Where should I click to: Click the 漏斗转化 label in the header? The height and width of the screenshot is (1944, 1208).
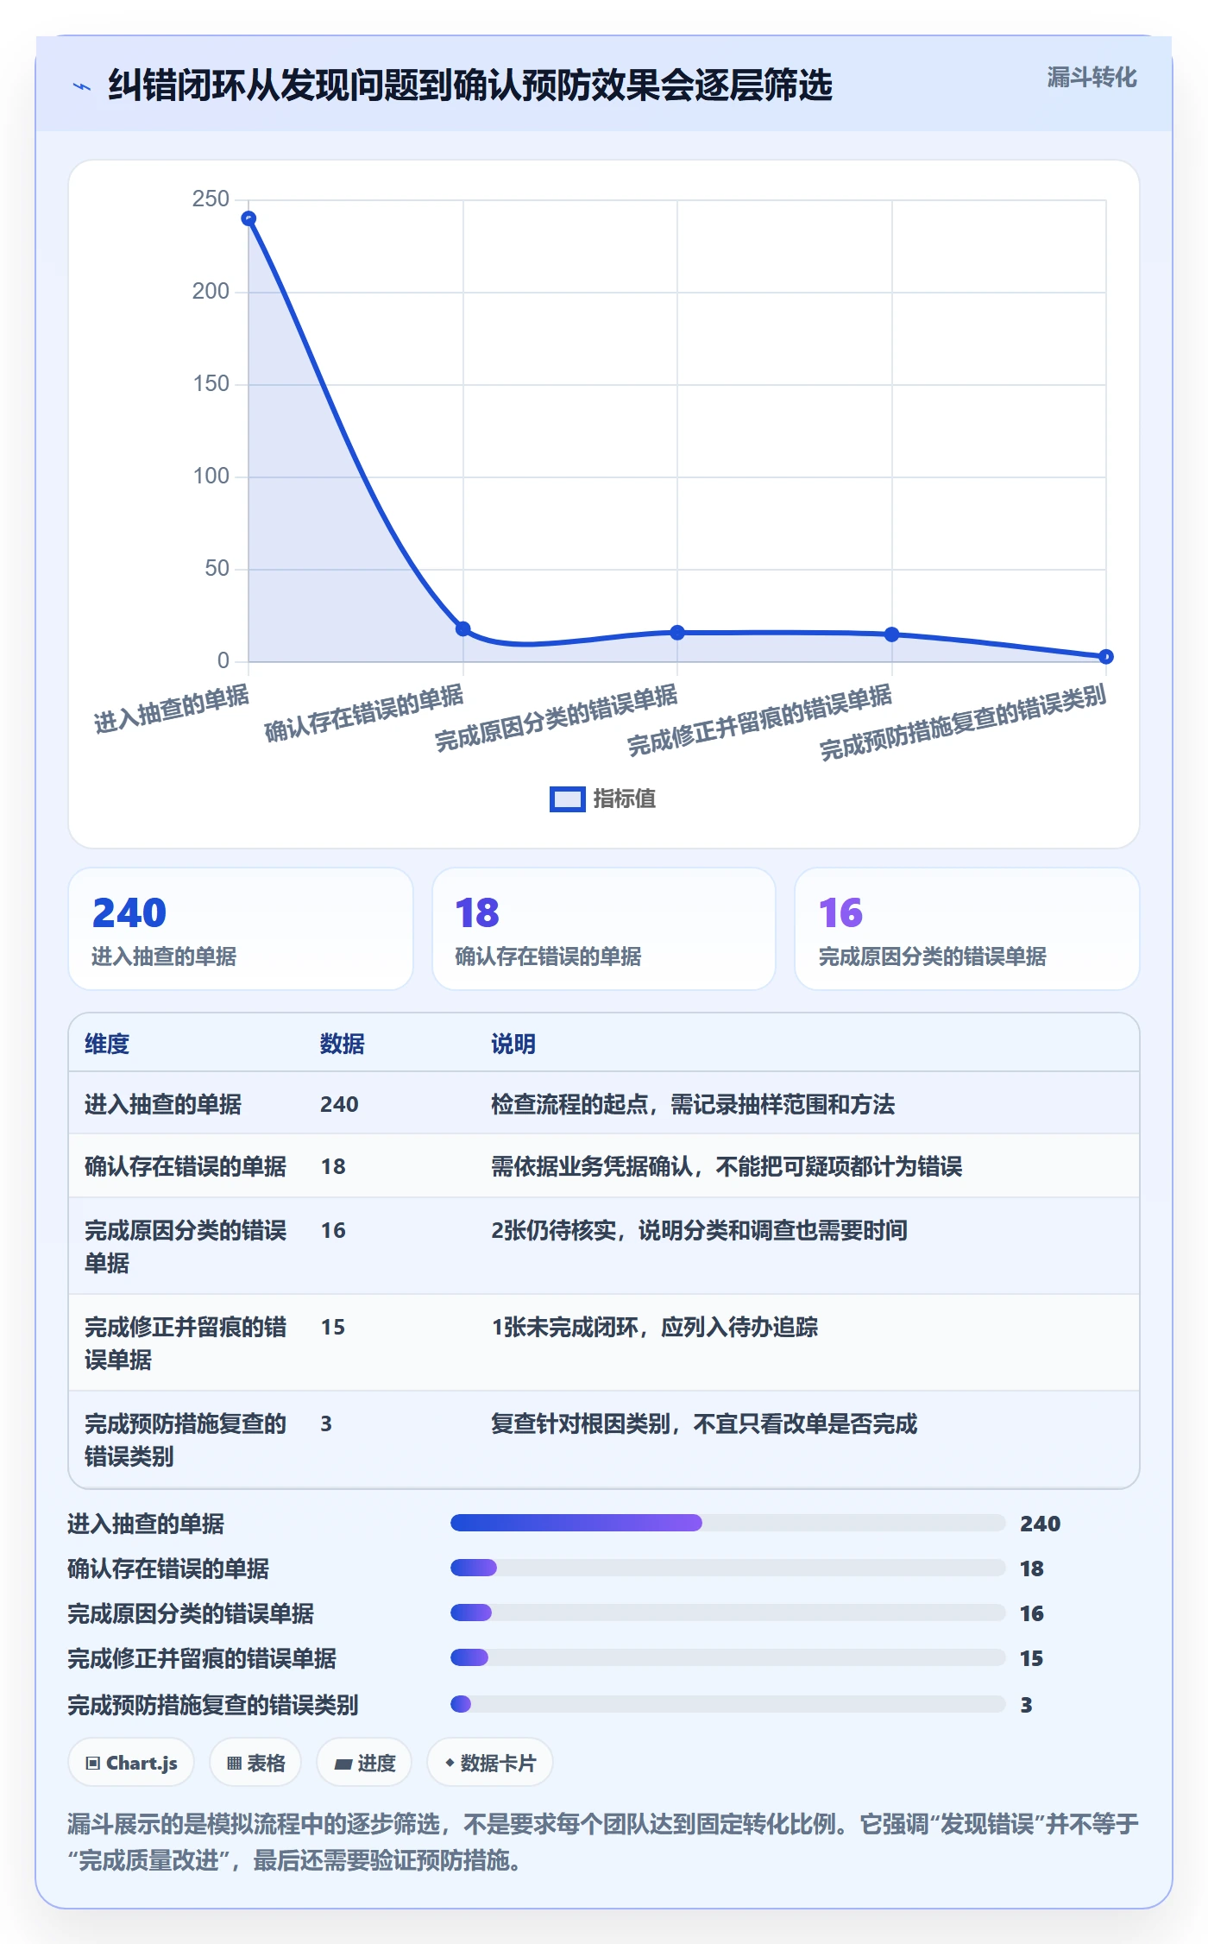pyautogui.click(x=1092, y=78)
